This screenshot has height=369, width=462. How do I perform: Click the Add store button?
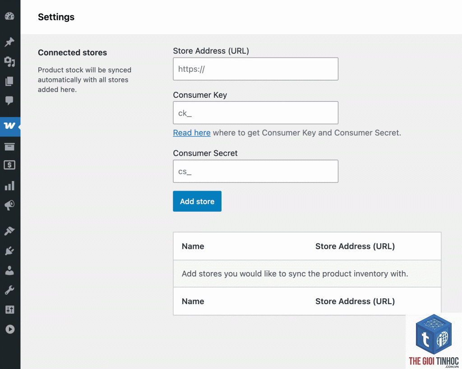197,201
